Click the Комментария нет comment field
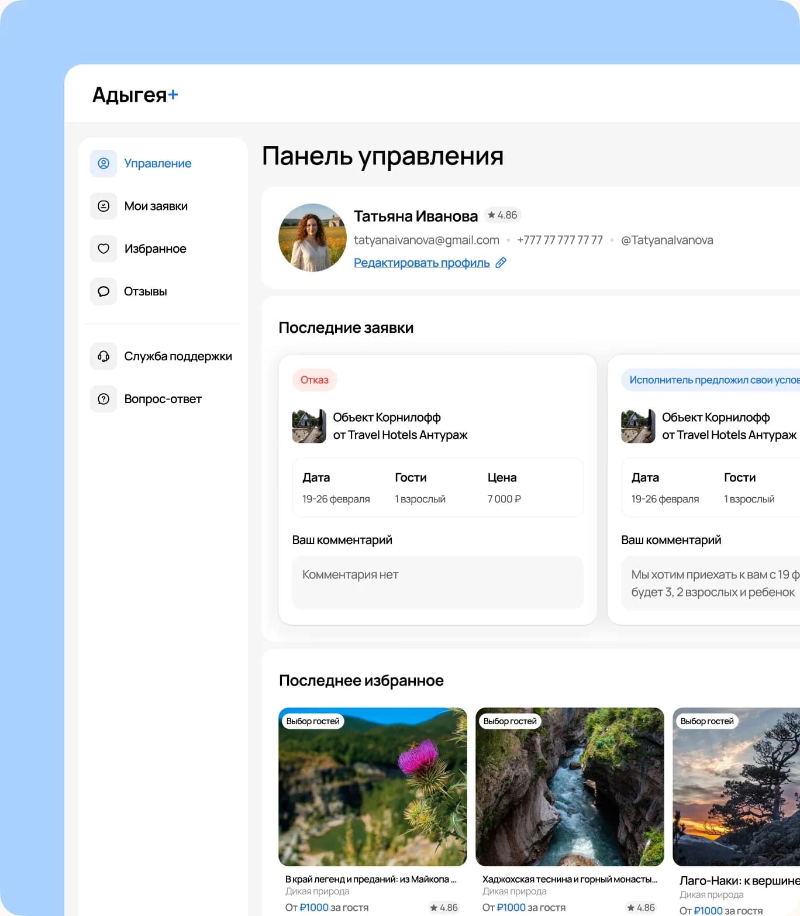Viewport: 800px width, 916px height. point(437,582)
